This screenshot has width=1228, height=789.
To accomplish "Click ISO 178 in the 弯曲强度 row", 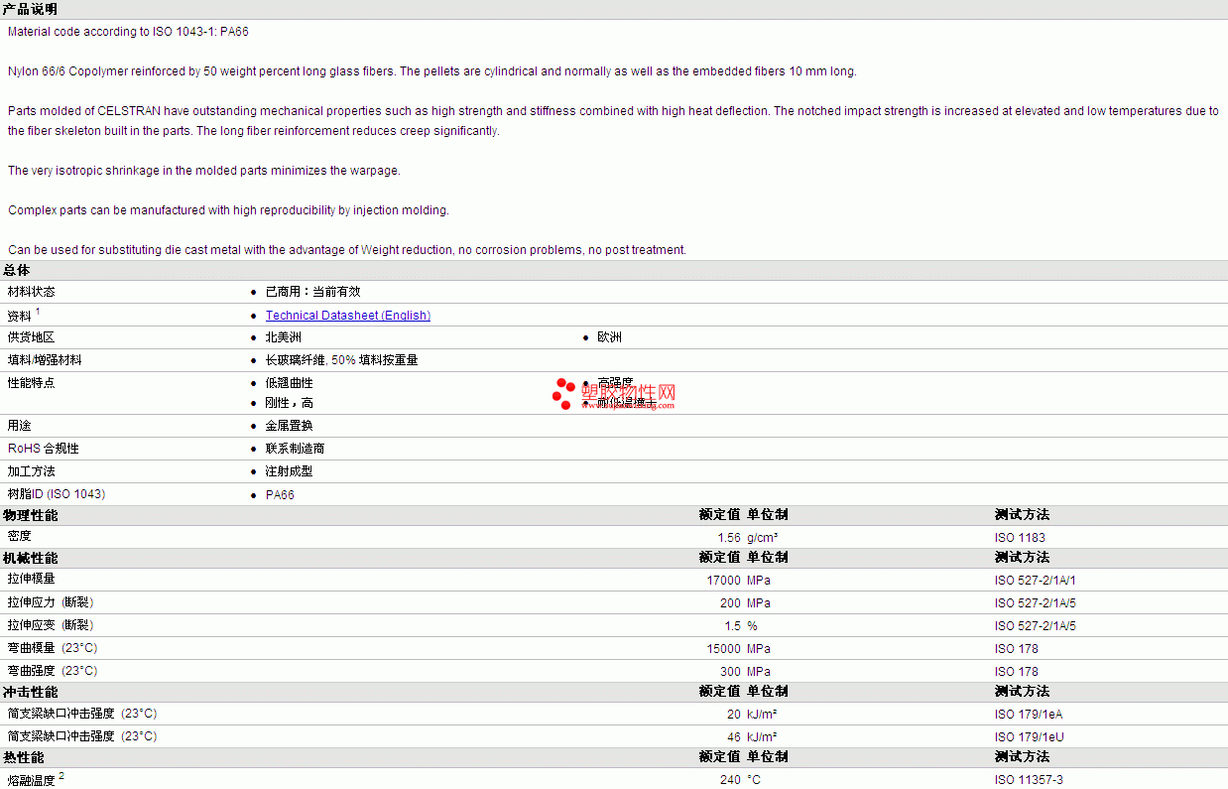I will [x=1017, y=672].
